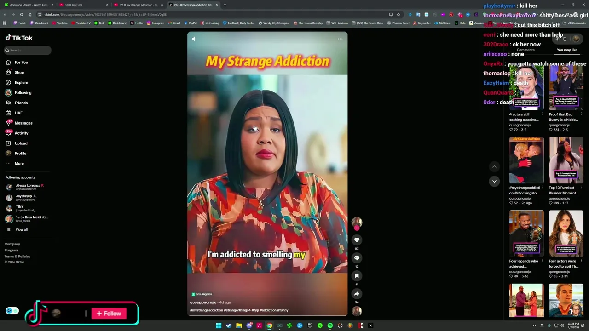The image size is (589, 331).
Task: Open the Friends page
Action: [x=17, y=103]
